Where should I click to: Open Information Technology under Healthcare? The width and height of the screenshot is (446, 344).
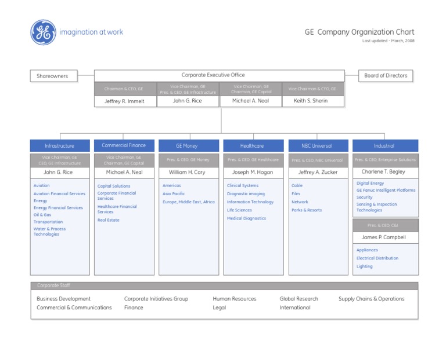coord(250,202)
